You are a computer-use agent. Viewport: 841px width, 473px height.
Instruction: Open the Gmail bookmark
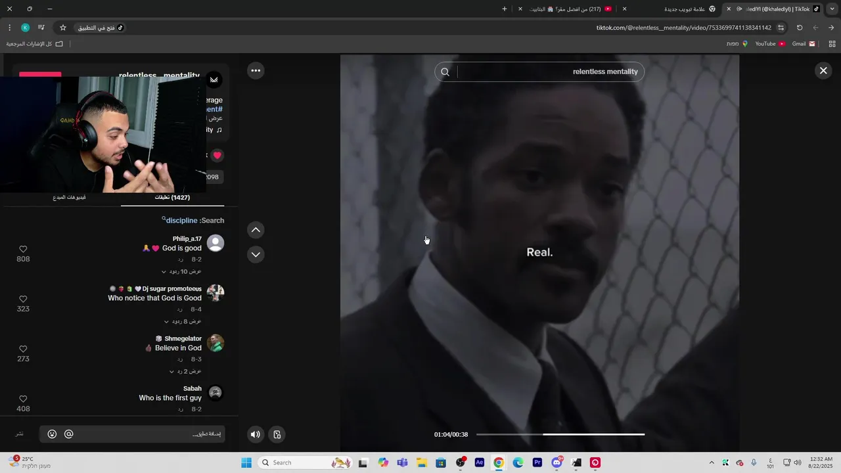(x=804, y=43)
